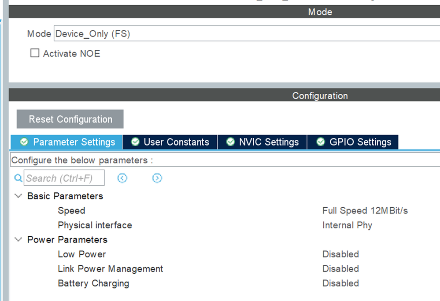Collapse the Power Parameters section

tap(18, 239)
